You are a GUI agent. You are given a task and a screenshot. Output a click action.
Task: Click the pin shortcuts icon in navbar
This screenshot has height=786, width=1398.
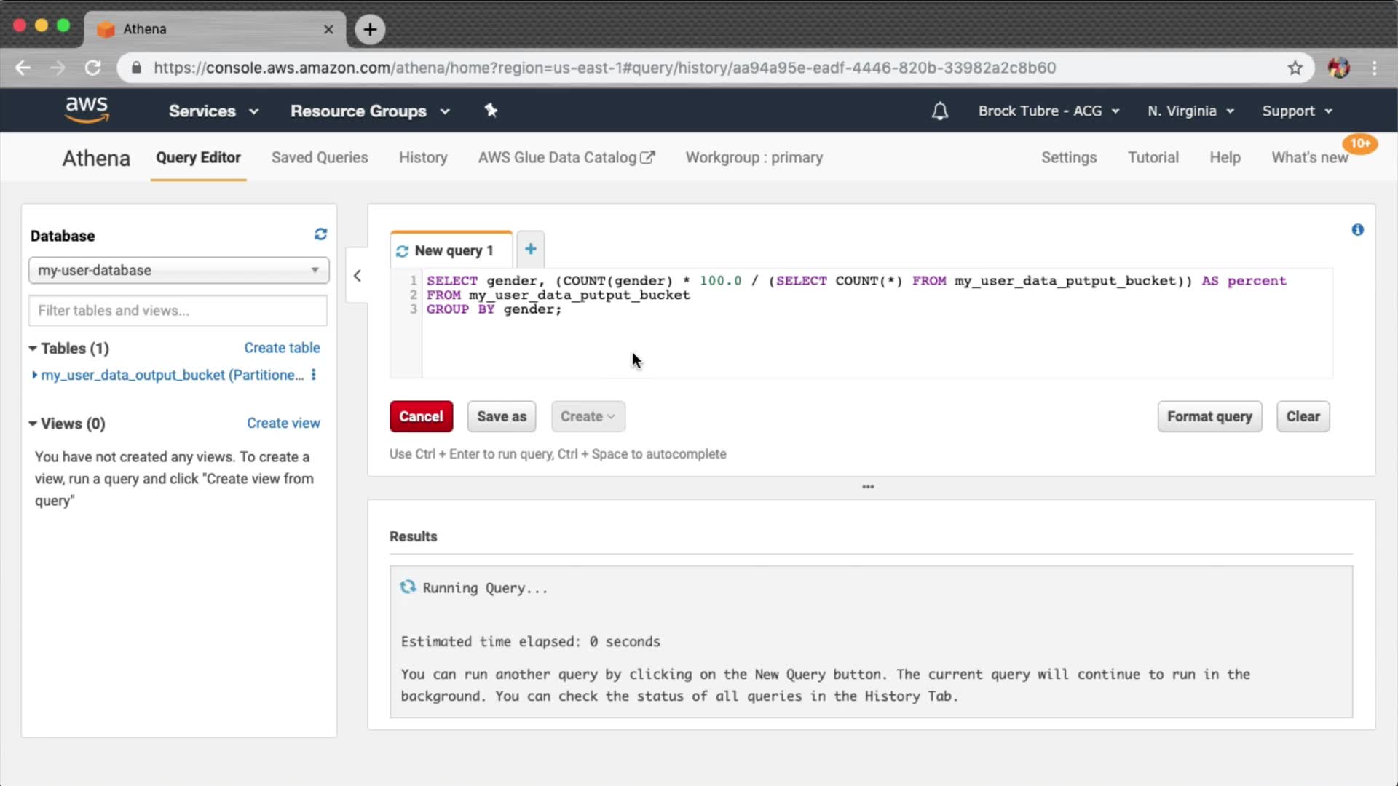click(491, 111)
